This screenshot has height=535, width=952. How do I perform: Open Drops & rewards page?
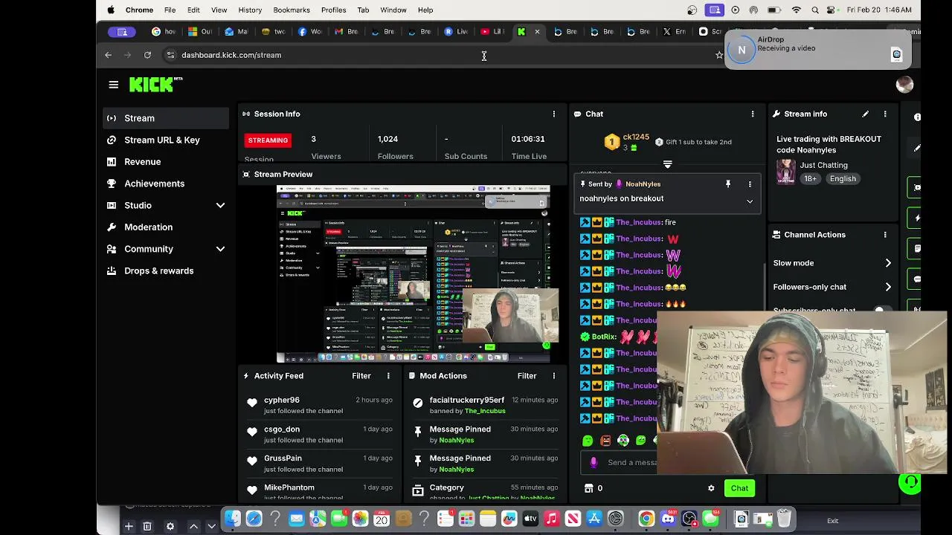pos(166,270)
